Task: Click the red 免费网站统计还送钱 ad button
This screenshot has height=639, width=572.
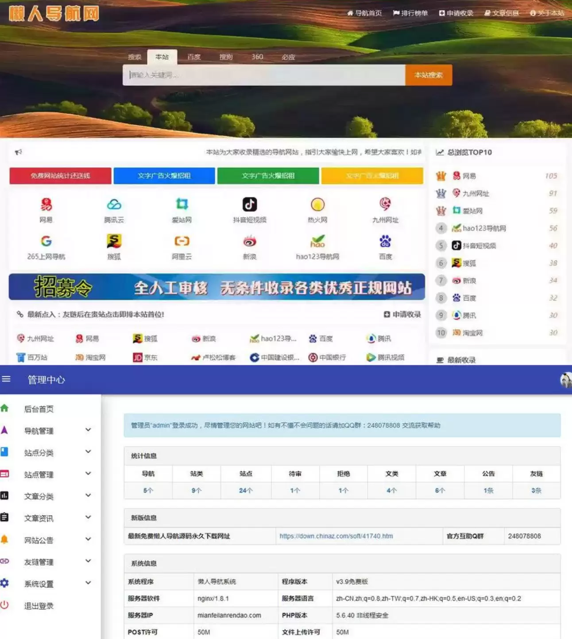Action: point(60,176)
